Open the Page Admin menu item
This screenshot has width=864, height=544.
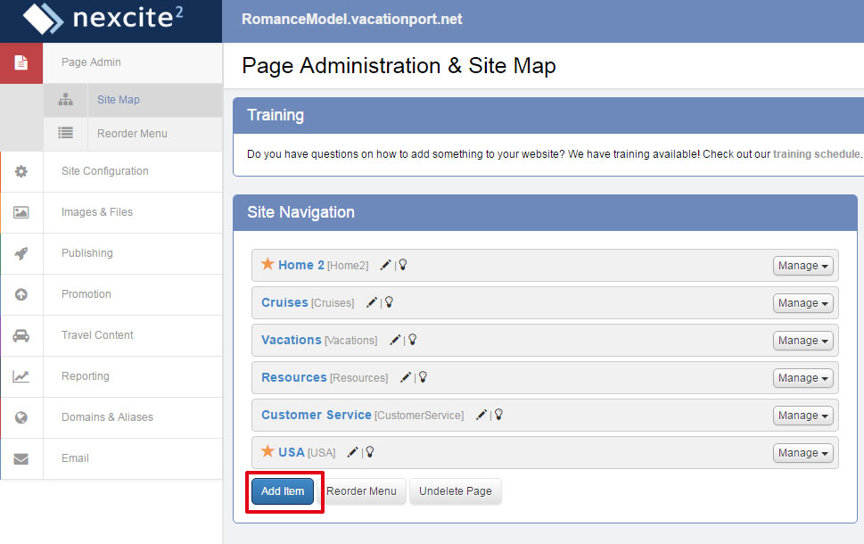click(x=111, y=62)
